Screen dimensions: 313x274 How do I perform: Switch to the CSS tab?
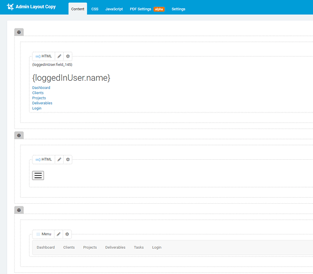(x=95, y=9)
